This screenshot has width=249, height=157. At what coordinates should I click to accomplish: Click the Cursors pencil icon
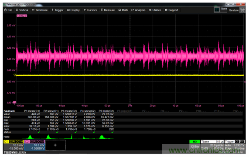[85, 10]
